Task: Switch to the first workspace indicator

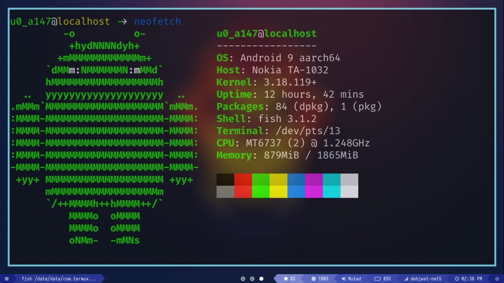Action: click(243, 279)
